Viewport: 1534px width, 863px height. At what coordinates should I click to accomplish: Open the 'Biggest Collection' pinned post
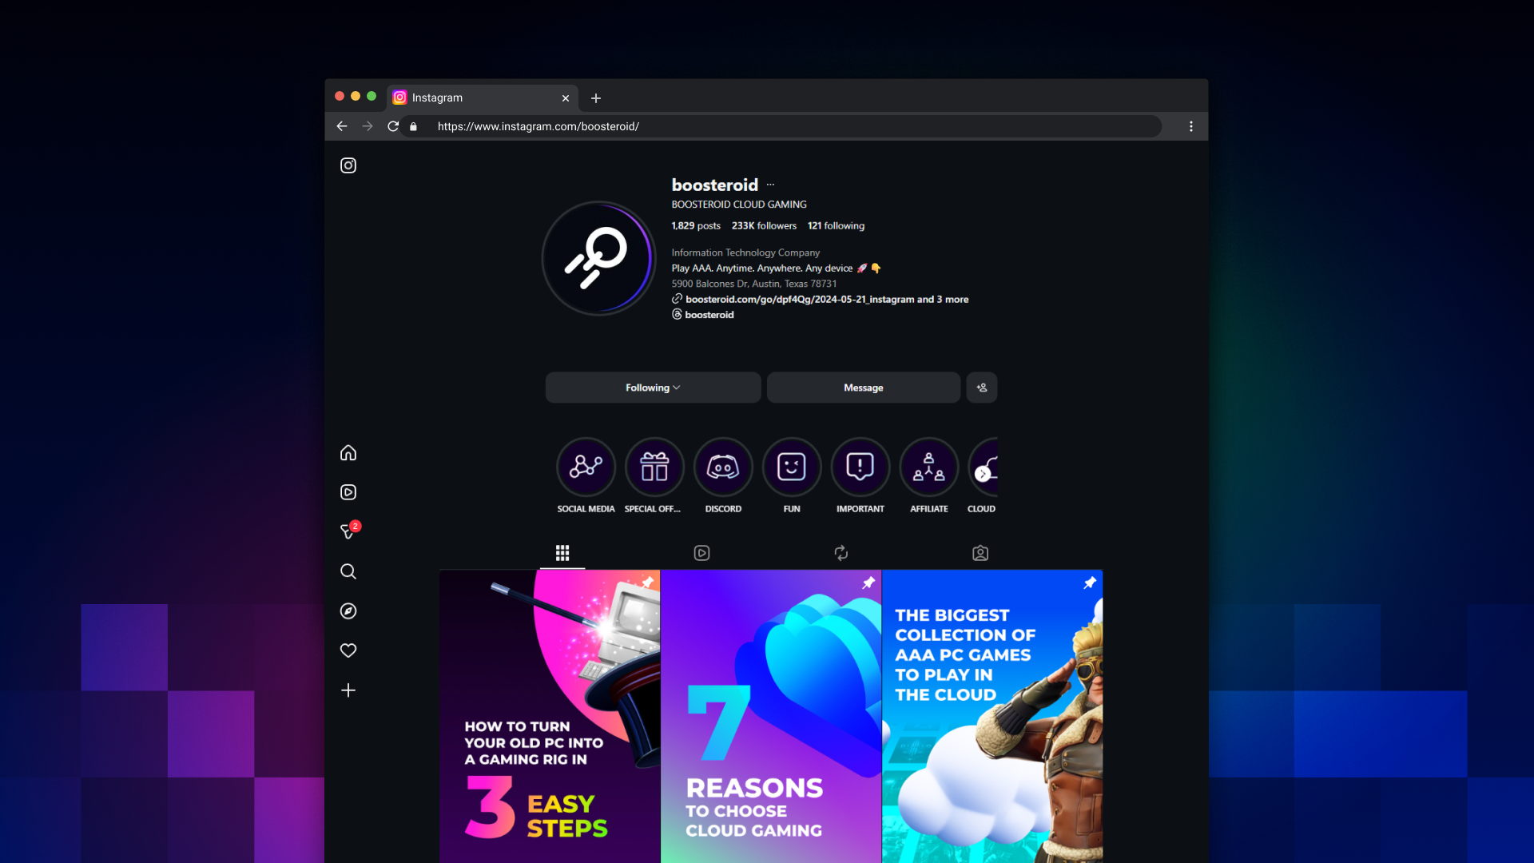992,716
